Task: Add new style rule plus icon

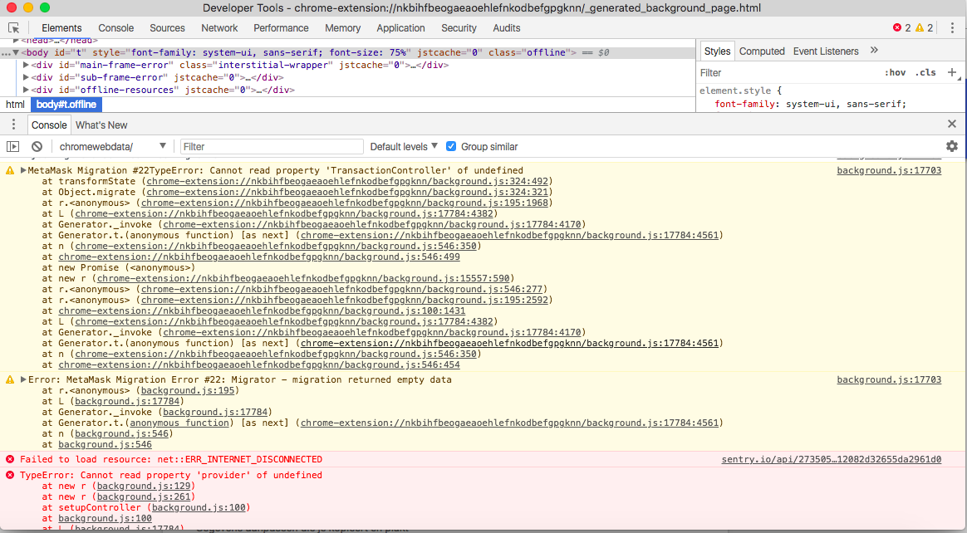Action: point(952,73)
